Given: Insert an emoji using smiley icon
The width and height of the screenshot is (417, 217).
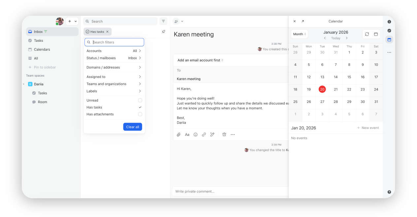Looking at the screenshot, I should point(196,134).
